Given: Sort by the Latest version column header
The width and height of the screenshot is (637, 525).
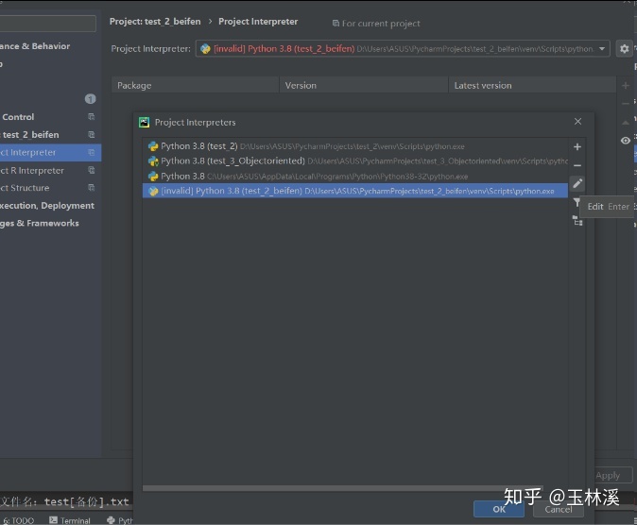Looking at the screenshot, I should [x=532, y=85].
